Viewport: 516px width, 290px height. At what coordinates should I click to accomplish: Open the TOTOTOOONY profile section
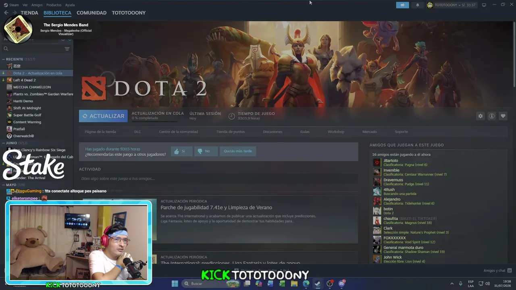coord(129,13)
